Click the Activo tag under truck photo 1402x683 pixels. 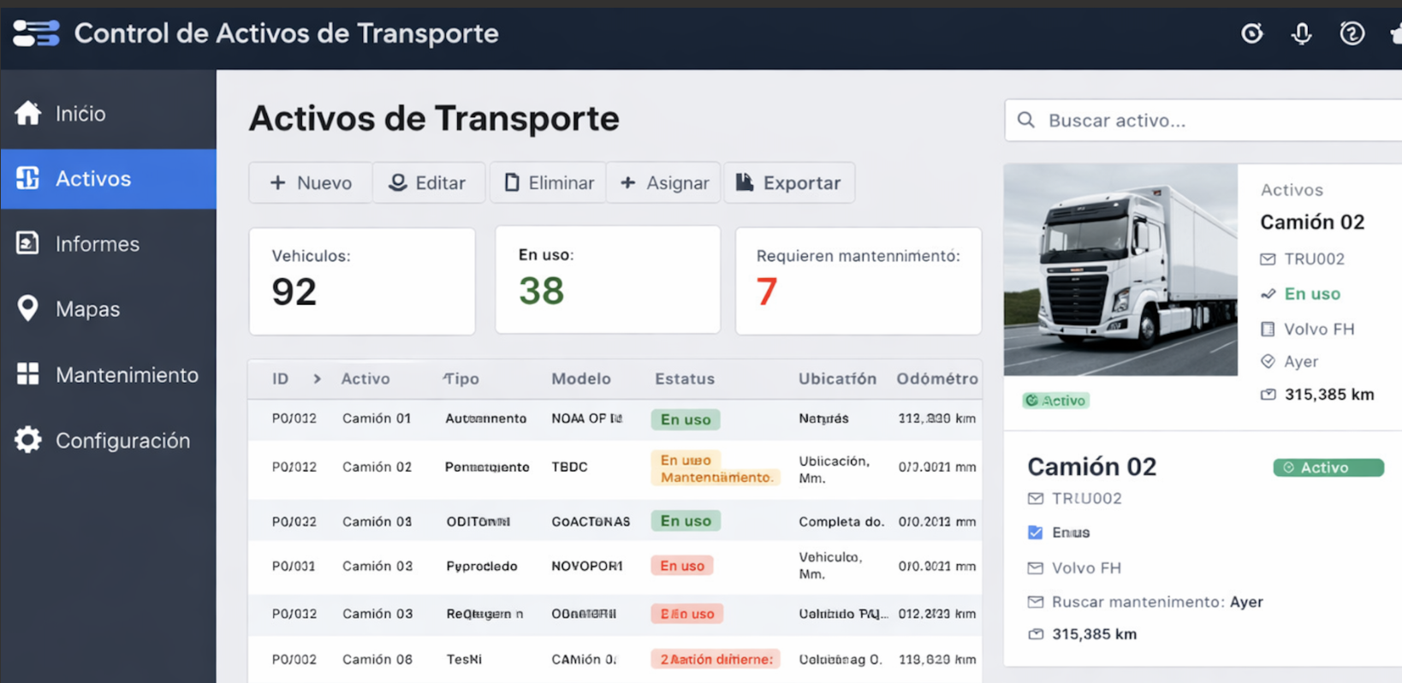[x=1055, y=401]
